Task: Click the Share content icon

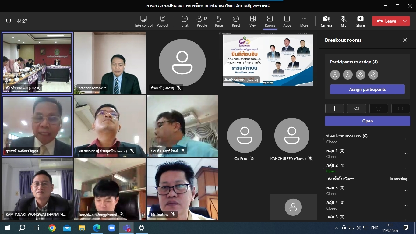Action: [x=360, y=21]
